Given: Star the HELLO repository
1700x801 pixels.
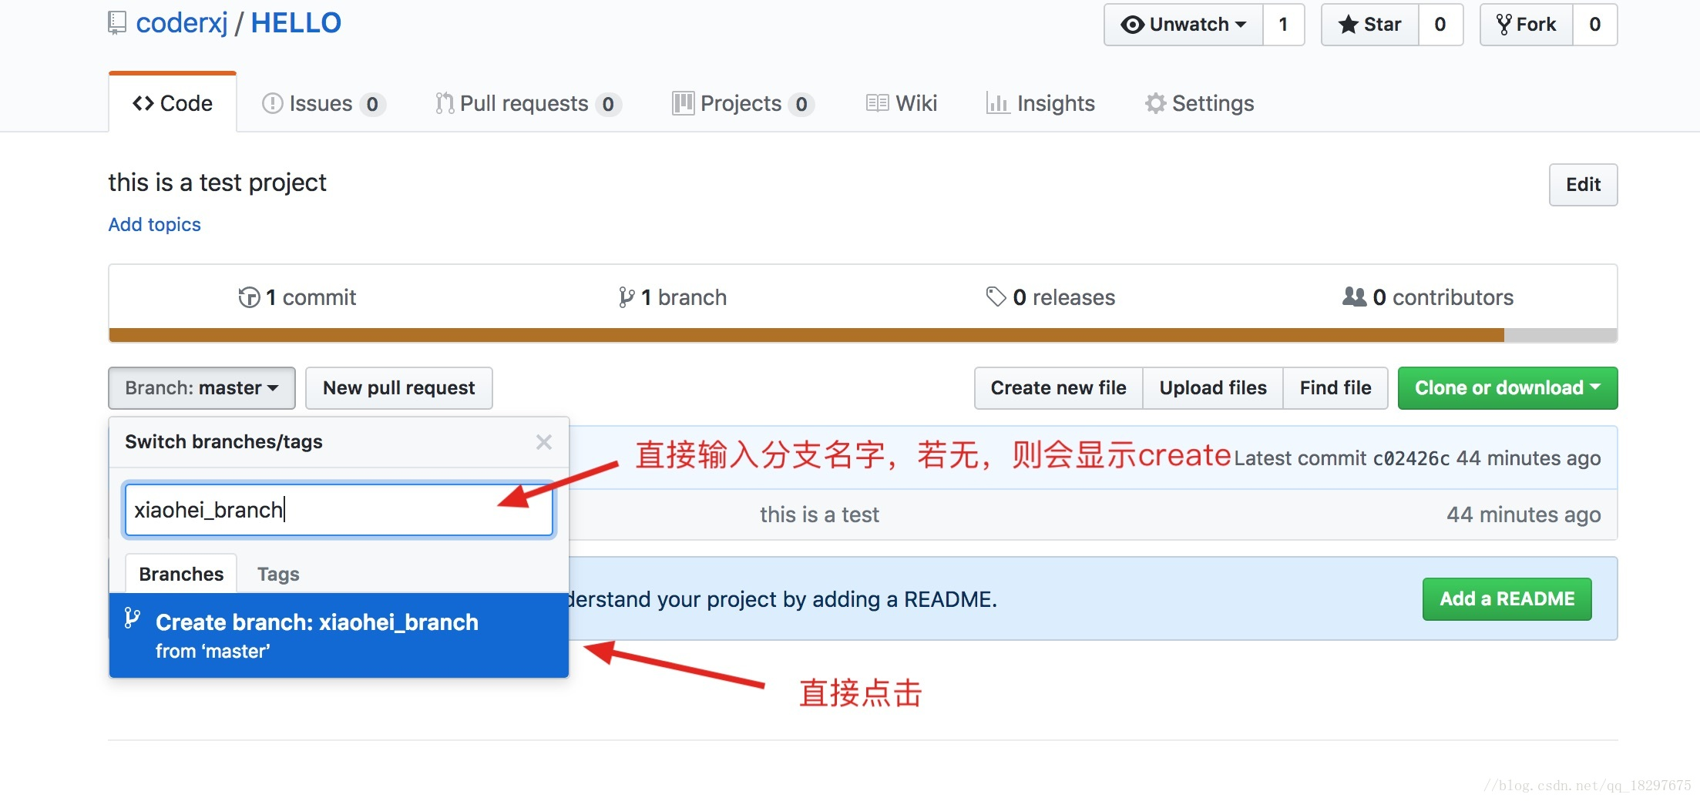Looking at the screenshot, I should click(1370, 25).
